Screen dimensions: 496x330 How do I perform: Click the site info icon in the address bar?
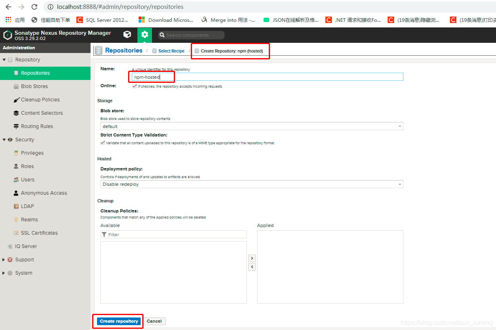coord(51,7)
